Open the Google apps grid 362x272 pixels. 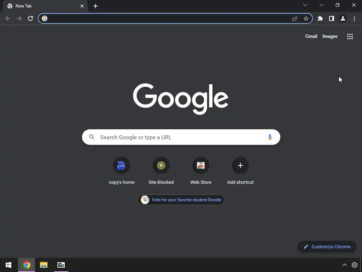350,36
